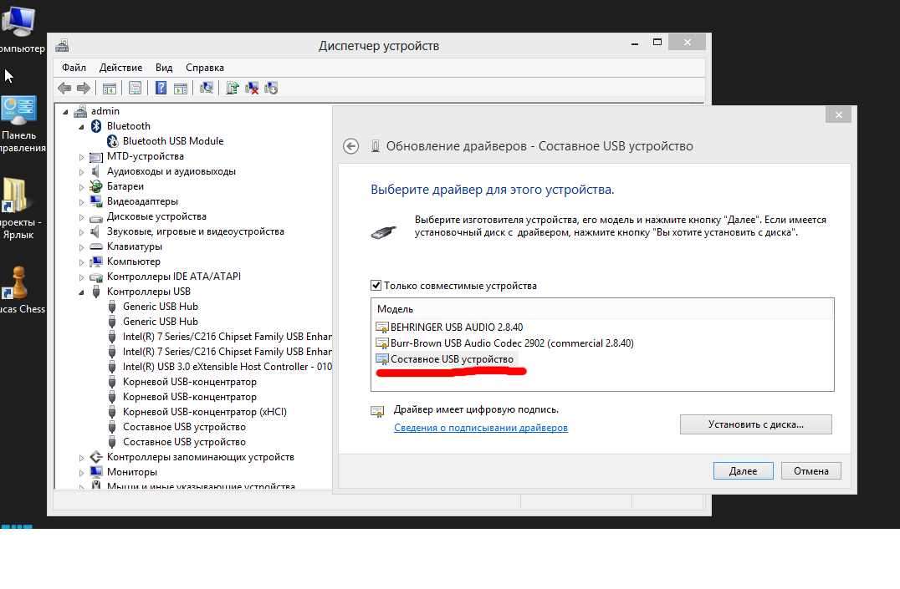Scan for hardware changes toolbar icon

click(206, 88)
